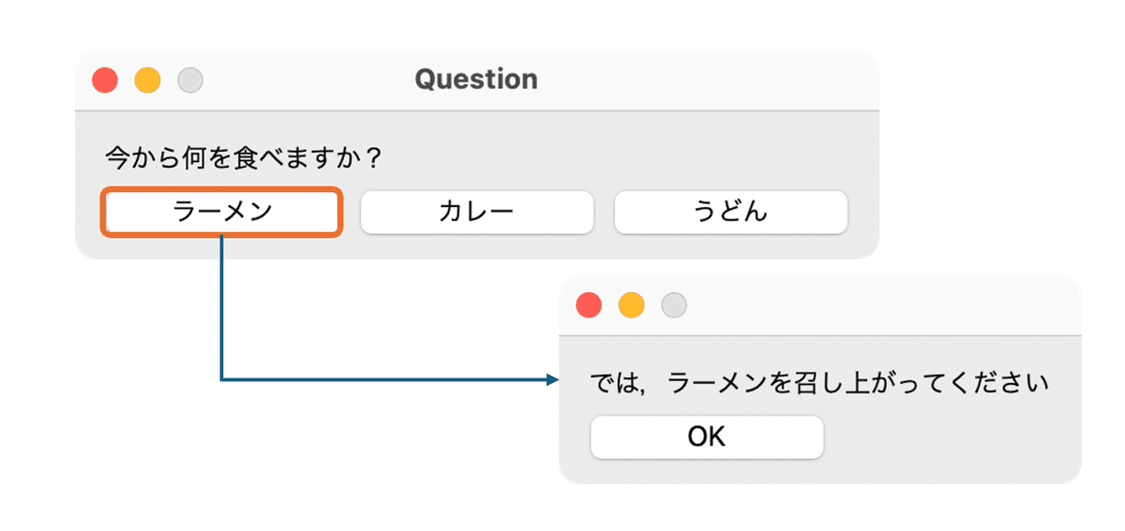Click the gray zoom button of Question window

coord(190,81)
